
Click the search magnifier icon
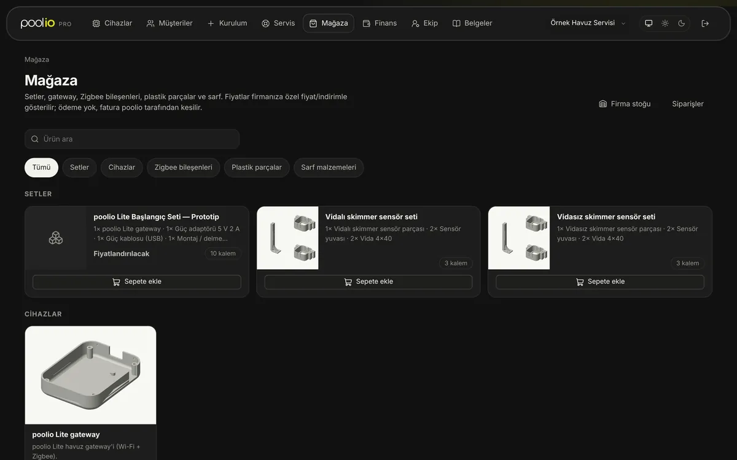pos(35,139)
